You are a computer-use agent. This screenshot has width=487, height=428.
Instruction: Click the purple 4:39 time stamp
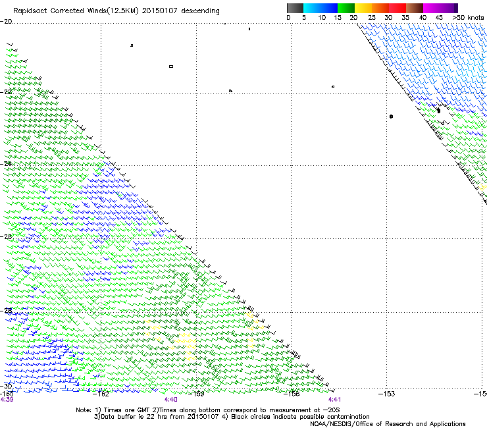tap(7, 400)
